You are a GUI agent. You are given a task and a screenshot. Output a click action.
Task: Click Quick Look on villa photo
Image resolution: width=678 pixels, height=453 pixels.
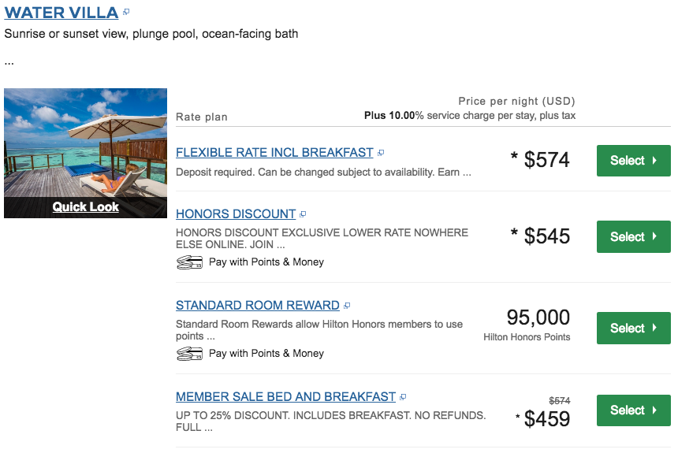click(x=86, y=207)
